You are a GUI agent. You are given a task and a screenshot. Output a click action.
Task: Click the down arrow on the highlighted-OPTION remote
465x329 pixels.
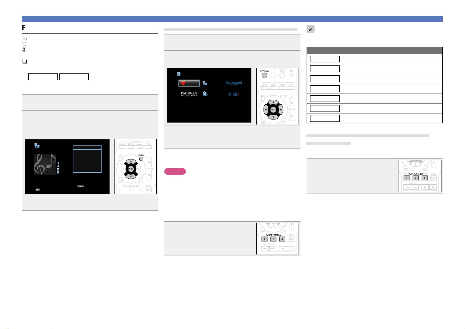pyautogui.click(x=131, y=176)
